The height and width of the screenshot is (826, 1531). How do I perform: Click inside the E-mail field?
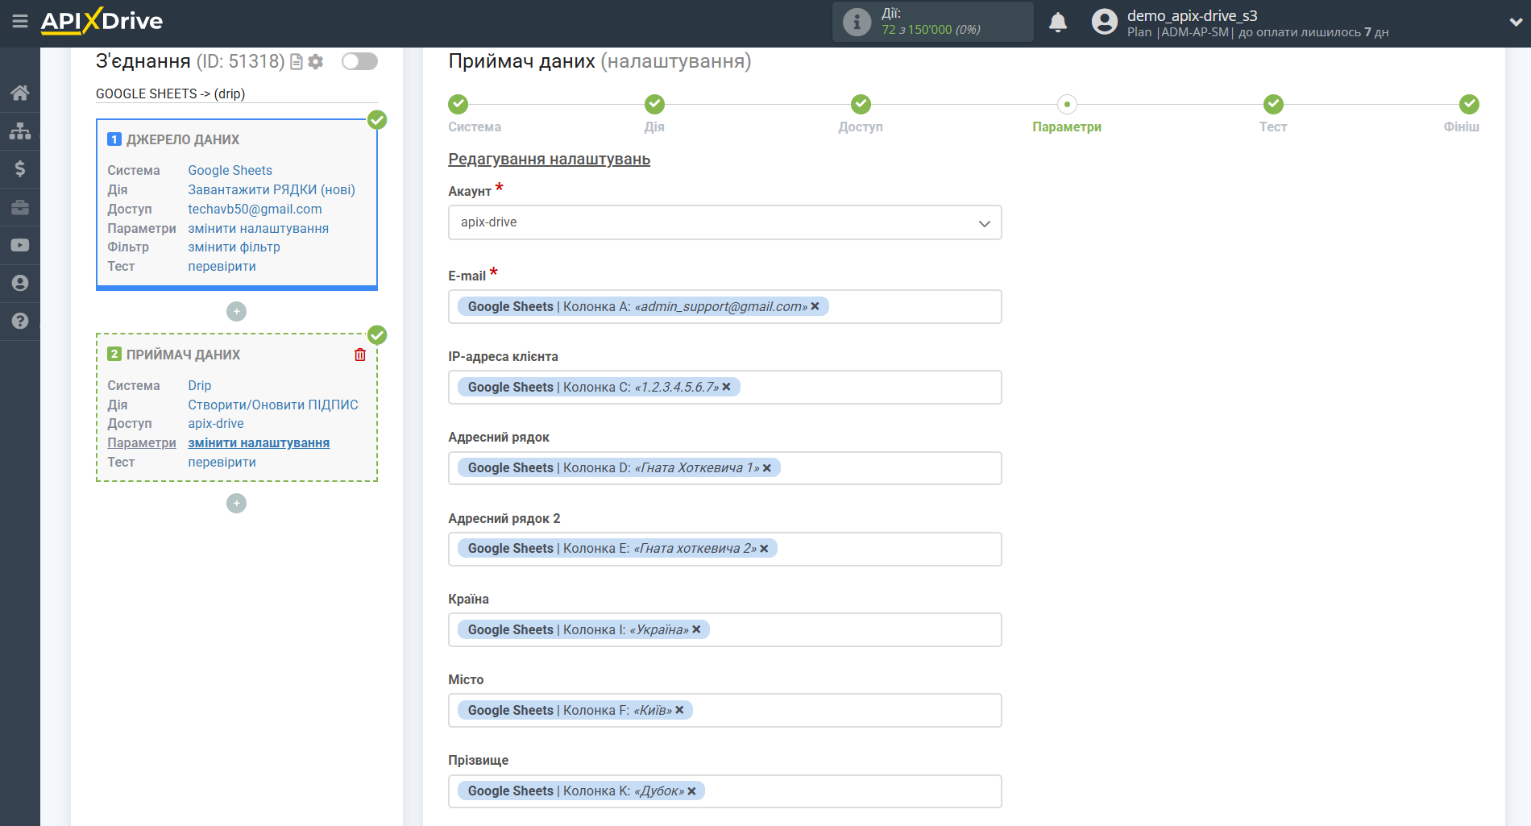(x=724, y=306)
